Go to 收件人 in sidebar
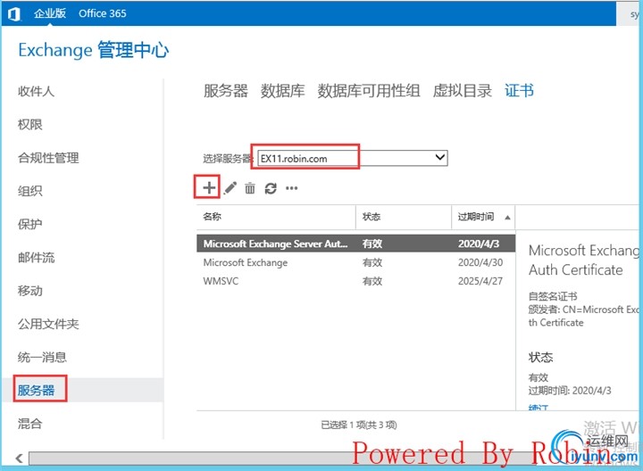The height and width of the screenshot is (471, 643). [36, 91]
